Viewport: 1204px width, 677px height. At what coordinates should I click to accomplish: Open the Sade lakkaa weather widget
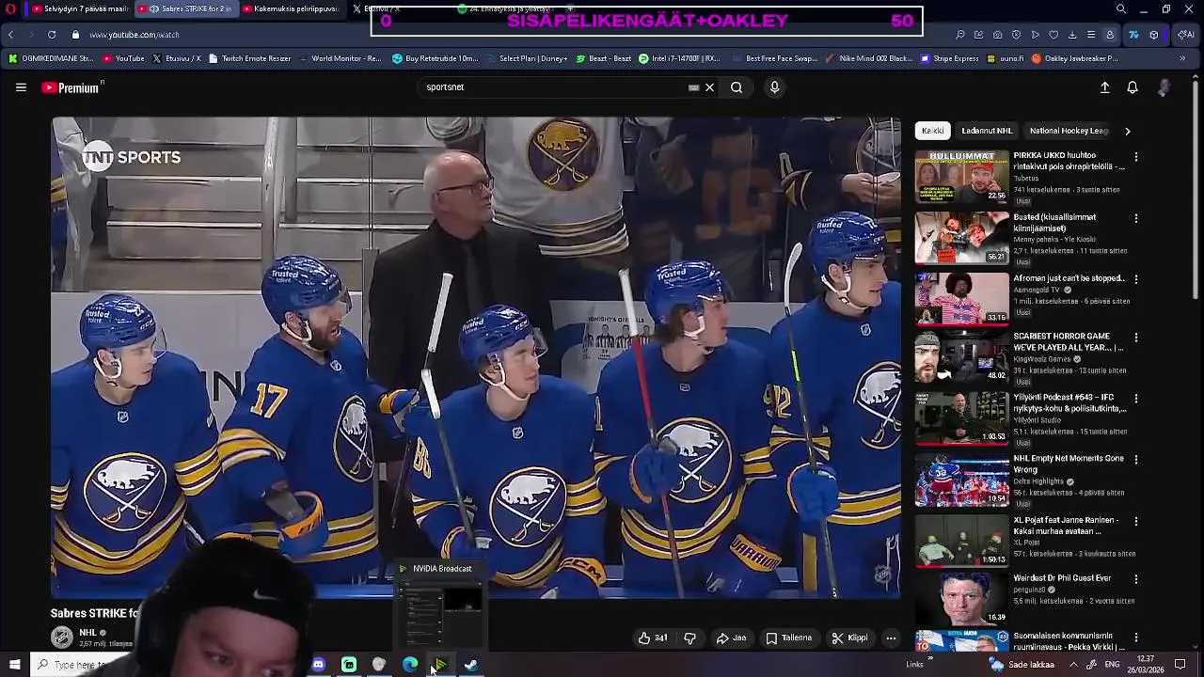1023,665
